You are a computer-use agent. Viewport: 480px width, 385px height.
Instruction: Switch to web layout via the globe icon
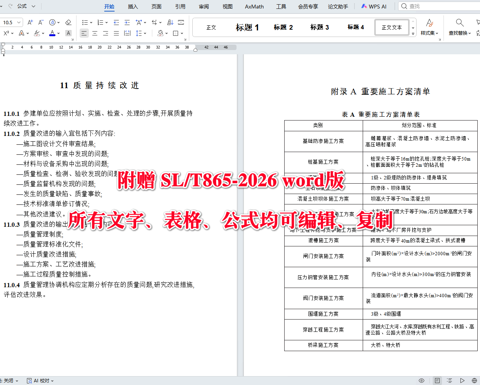pyautogui.click(x=474, y=380)
